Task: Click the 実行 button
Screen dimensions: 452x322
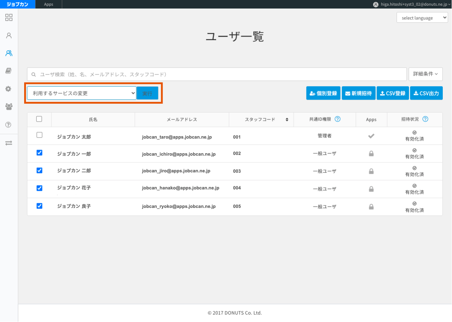Action: pyautogui.click(x=147, y=93)
